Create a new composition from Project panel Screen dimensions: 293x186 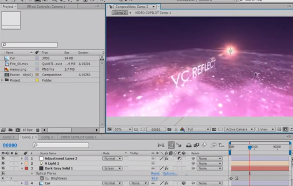18,130
